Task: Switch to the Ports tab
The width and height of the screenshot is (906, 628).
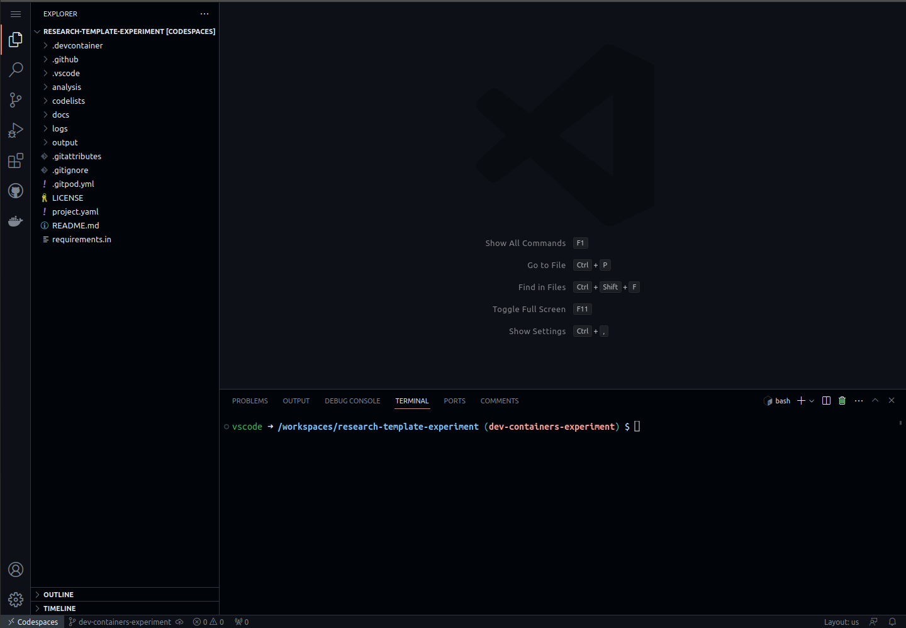Action: point(455,401)
